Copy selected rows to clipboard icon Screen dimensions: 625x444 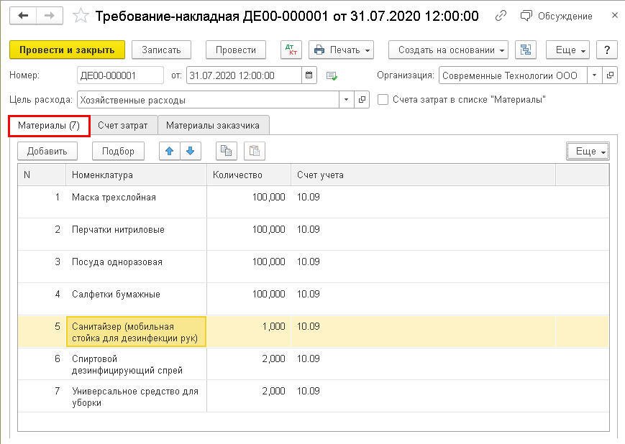tap(227, 151)
